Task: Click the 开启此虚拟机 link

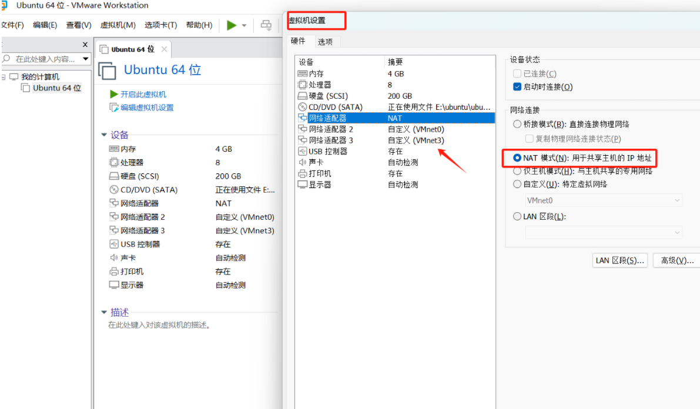Action: [143, 94]
